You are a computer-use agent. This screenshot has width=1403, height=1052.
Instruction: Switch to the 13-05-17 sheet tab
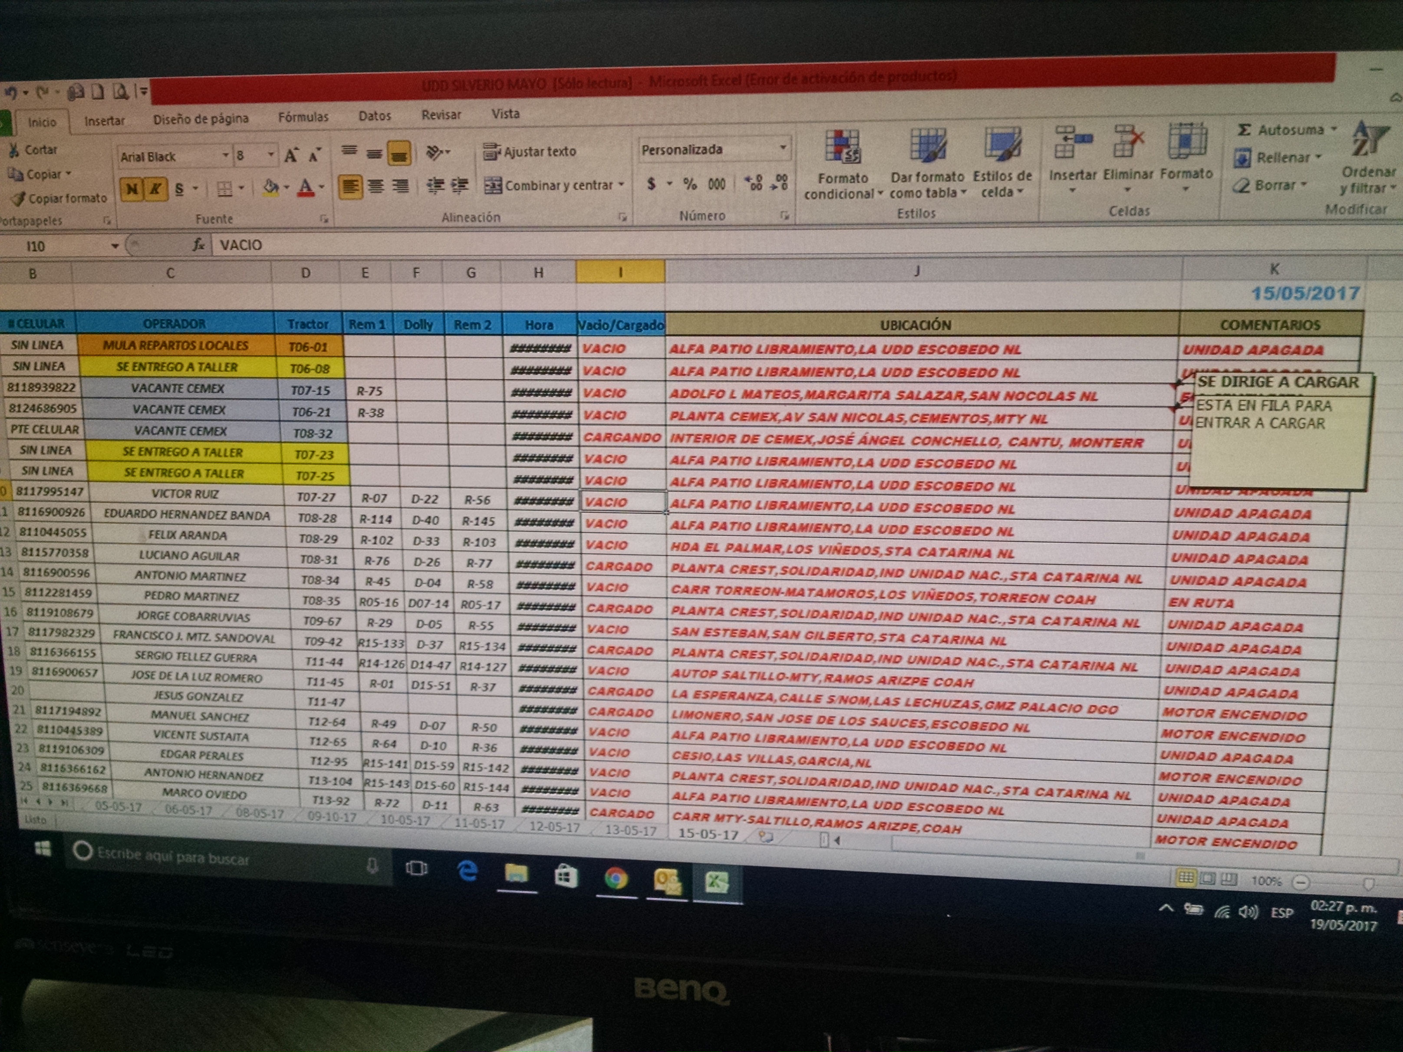tap(630, 830)
